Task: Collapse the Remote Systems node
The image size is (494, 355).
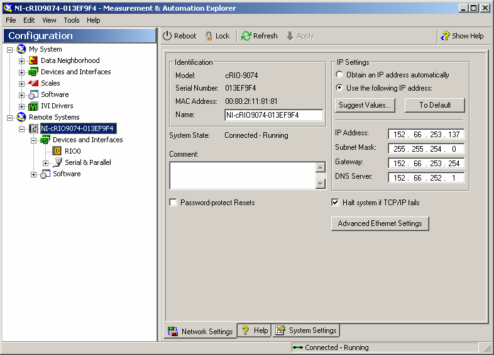Action: click(x=10, y=118)
